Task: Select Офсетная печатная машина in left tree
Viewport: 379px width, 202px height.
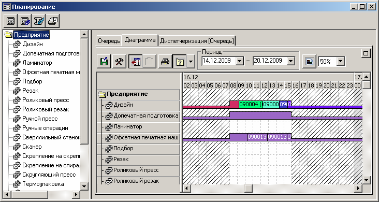Action: point(51,72)
